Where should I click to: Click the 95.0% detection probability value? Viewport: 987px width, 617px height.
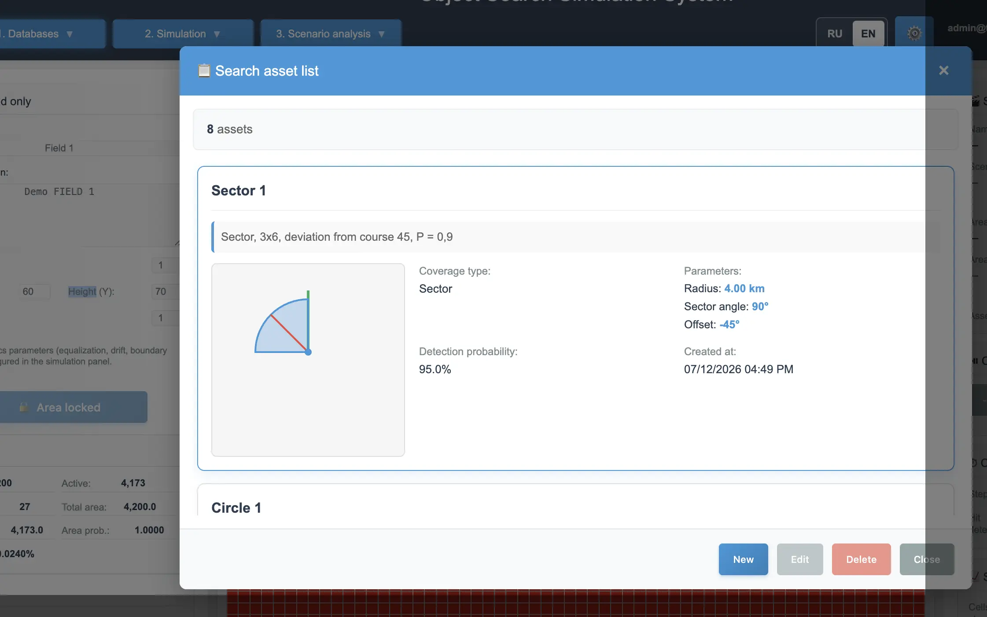click(435, 369)
